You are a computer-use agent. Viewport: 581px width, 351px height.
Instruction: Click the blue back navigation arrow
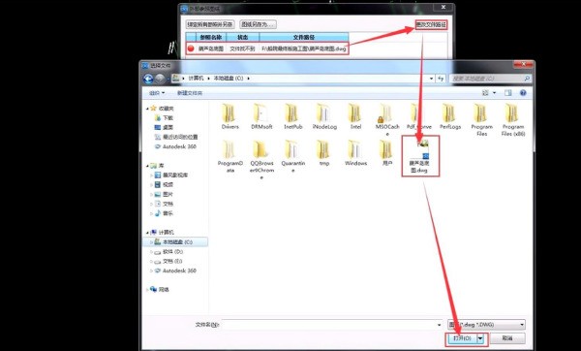click(148, 79)
